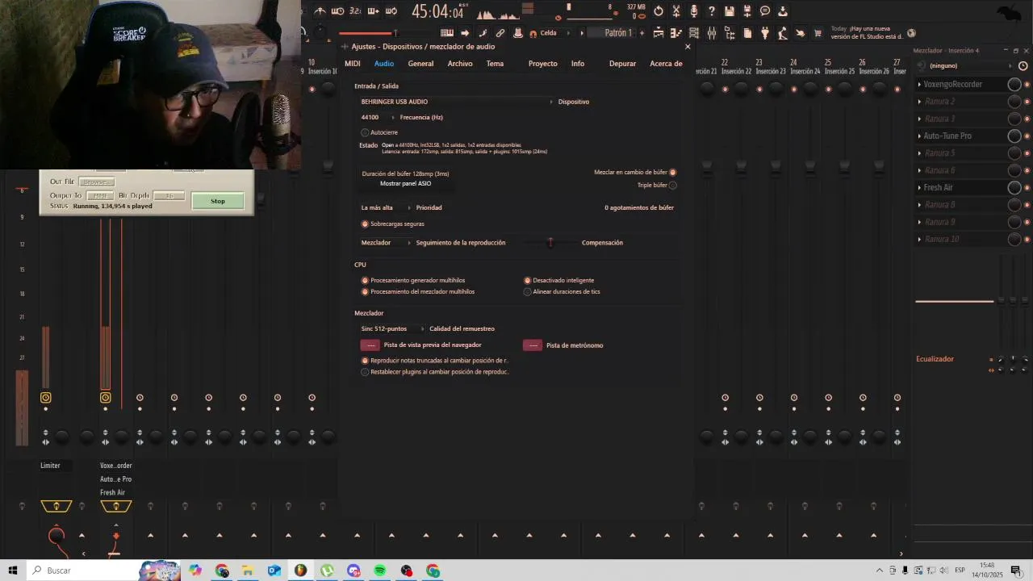Open the 44100 Frecuencia (Hz) dropdown
Image resolution: width=1033 pixels, height=581 pixels.
tap(376, 117)
